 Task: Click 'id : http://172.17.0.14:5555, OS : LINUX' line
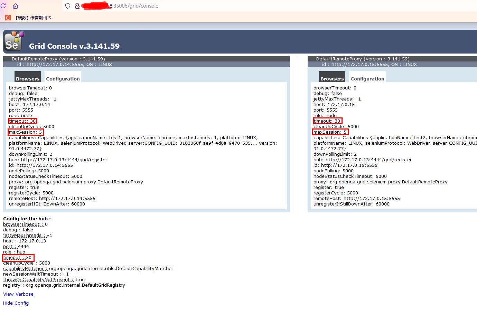(x=65, y=65)
